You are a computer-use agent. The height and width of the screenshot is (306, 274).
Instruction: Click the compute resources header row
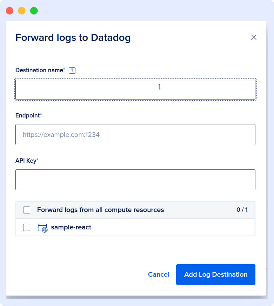point(135,210)
